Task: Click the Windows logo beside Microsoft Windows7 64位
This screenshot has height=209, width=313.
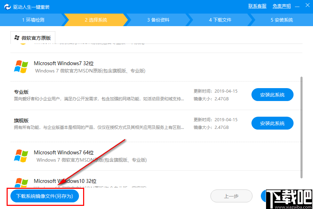Action: (x=21, y=156)
